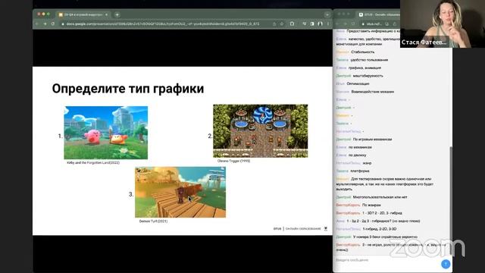Go back in the chat browser window
Screen dimensions: 485x273
click(x=337, y=24)
